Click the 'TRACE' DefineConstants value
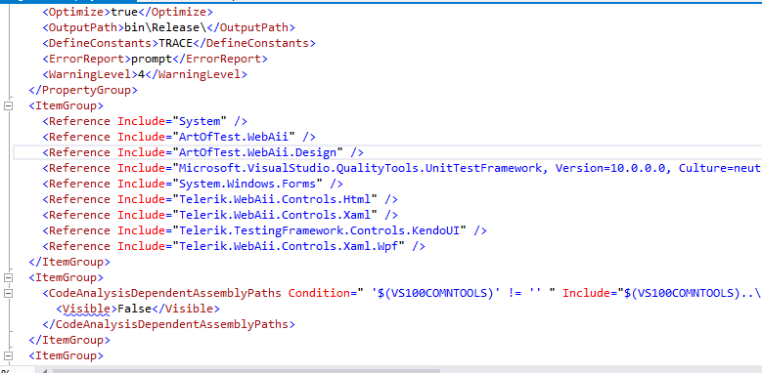762x373 pixels. (176, 43)
